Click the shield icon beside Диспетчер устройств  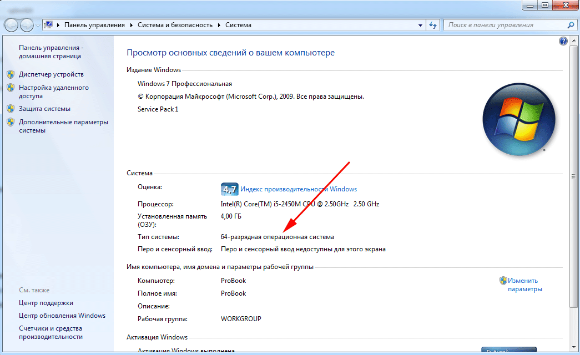point(11,74)
